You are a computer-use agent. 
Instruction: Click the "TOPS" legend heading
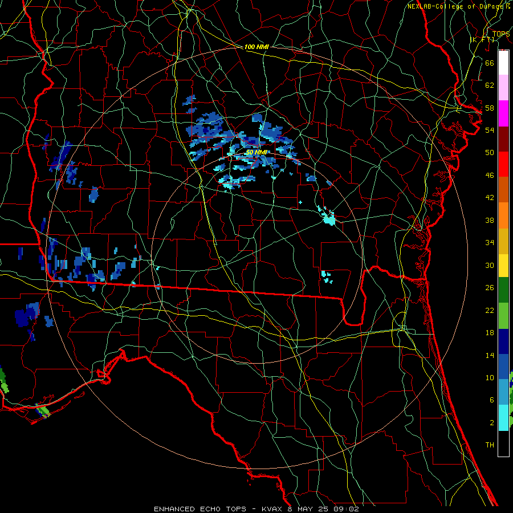501,34
